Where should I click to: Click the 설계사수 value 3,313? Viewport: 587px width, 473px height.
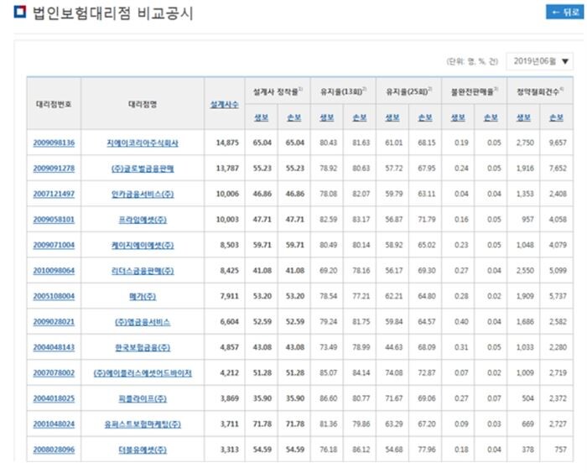click(229, 450)
